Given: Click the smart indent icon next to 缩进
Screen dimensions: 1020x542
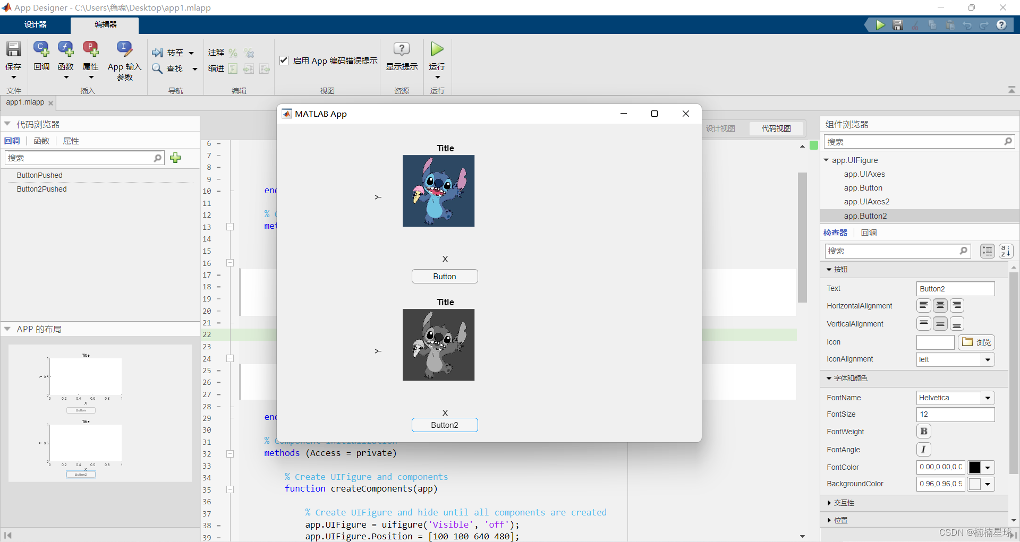Looking at the screenshot, I should [233, 68].
